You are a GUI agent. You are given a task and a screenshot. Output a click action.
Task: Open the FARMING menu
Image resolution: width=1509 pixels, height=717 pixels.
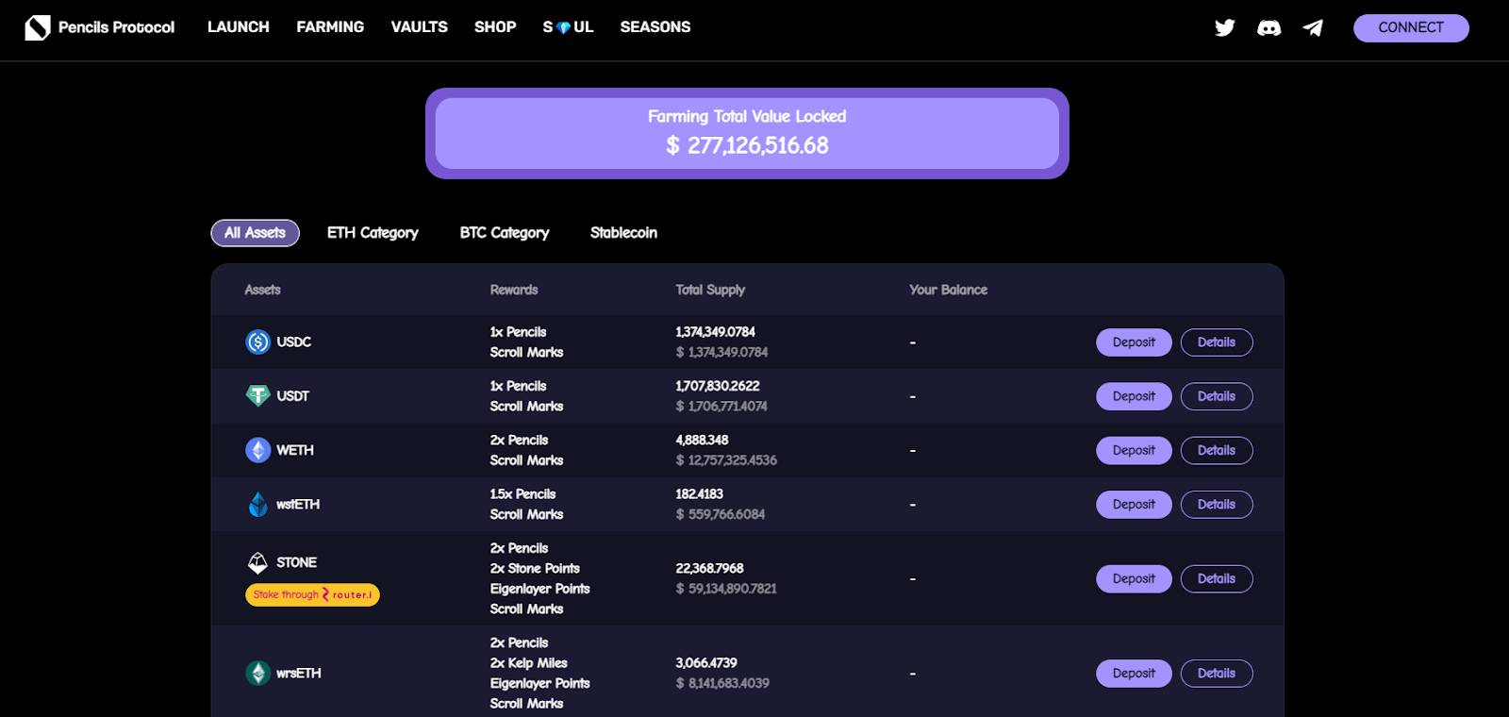330,27
